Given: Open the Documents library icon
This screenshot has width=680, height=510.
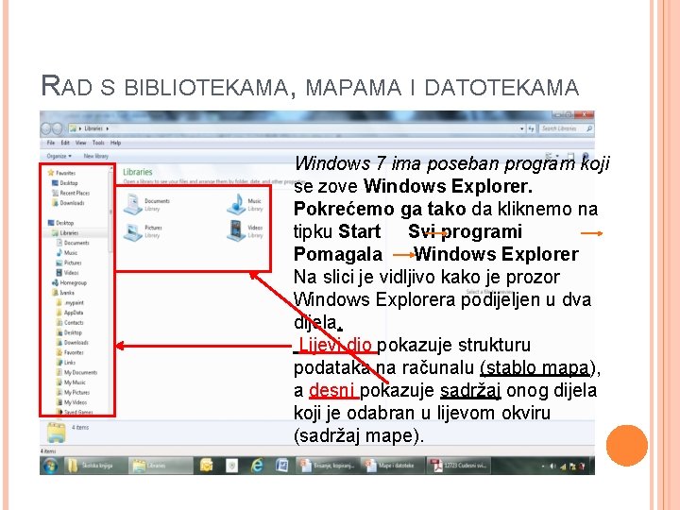Looking at the screenshot, I should pos(133,204).
